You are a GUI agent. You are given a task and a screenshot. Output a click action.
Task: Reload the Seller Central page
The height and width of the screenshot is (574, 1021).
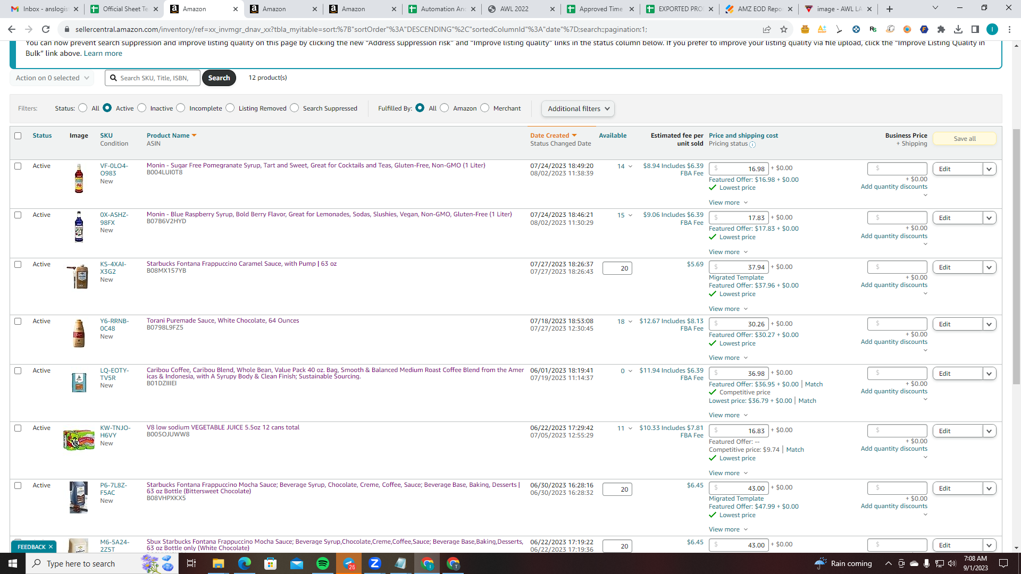(46, 29)
